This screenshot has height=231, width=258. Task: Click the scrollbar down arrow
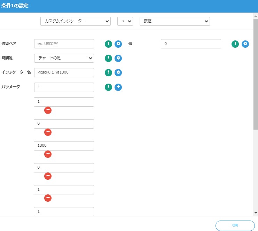tap(256, 213)
